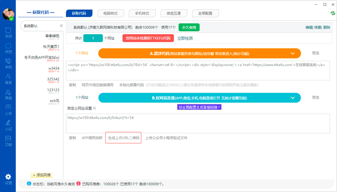Screen dimensions: 337x192
Task: Click 已购风格券 status bar text
Action: pyautogui.click(x=123, y=184)
